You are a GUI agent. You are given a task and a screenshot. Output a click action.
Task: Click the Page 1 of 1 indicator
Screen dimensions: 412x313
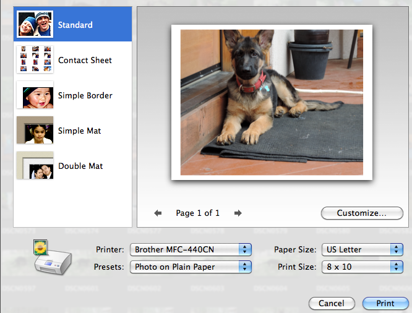pyautogui.click(x=197, y=213)
